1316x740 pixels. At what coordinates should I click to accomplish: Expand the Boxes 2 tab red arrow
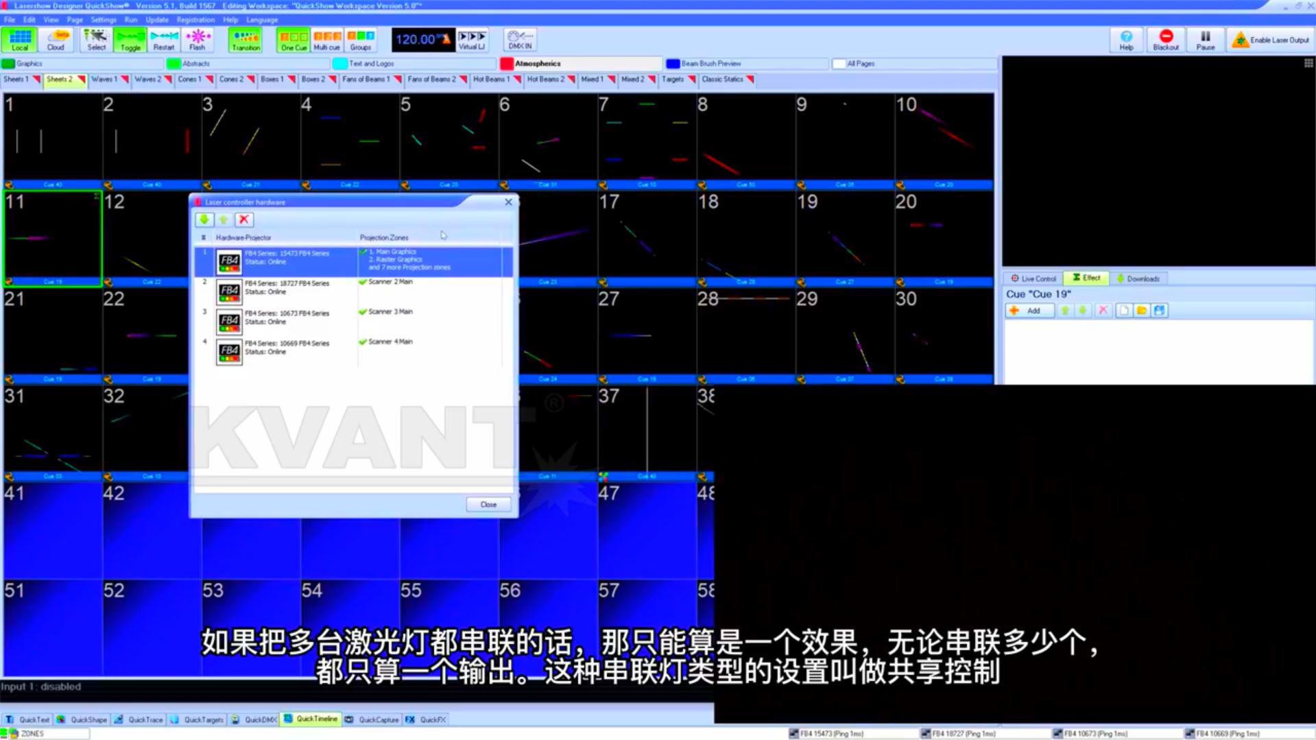333,80
